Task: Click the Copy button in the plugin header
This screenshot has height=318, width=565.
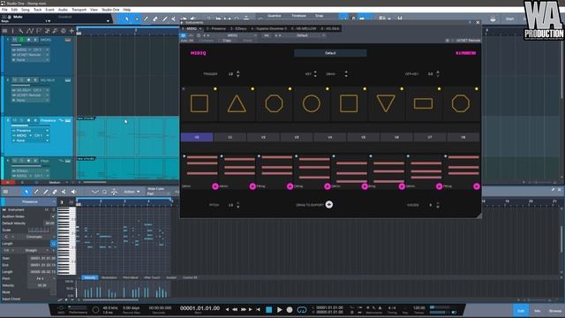Action: click(227, 41)
